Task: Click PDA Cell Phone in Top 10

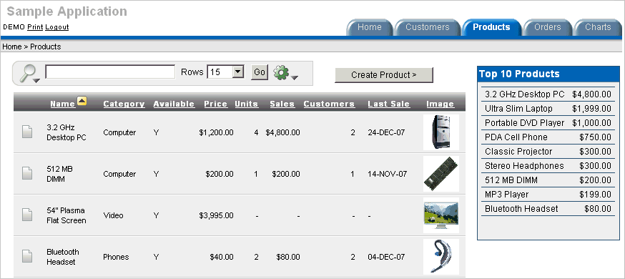Action: coord(516,137)
